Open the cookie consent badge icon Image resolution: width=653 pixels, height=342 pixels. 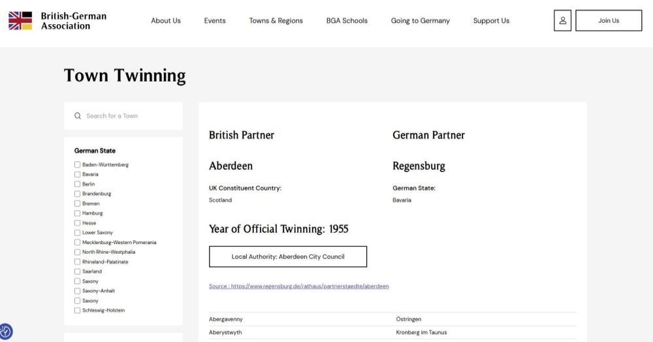click(x=5, y=332)
